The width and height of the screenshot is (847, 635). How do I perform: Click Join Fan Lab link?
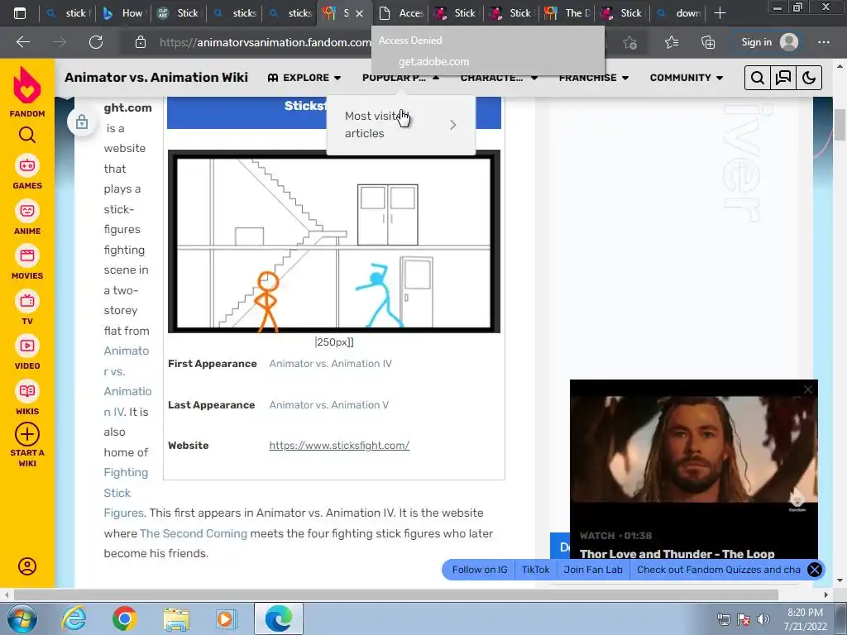[592, 570]
